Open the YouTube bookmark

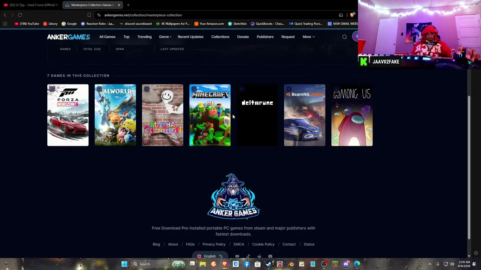tap(27, 24)
